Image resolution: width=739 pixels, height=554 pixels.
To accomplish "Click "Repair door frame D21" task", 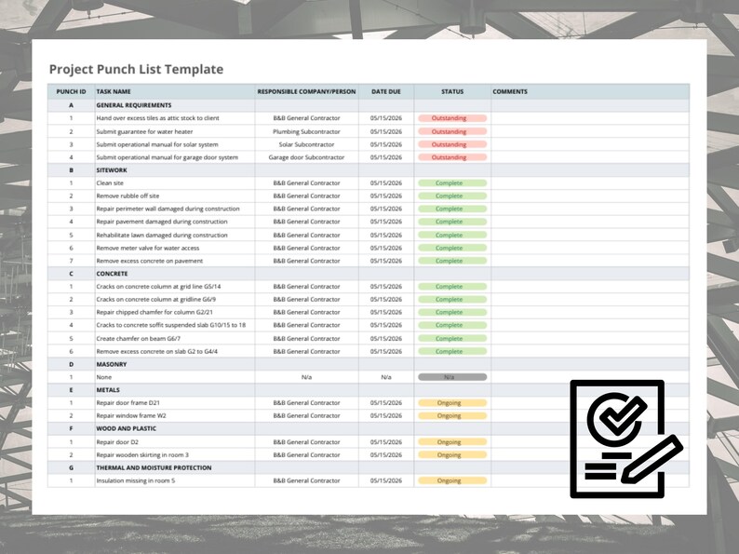I will tap(128, 402).
